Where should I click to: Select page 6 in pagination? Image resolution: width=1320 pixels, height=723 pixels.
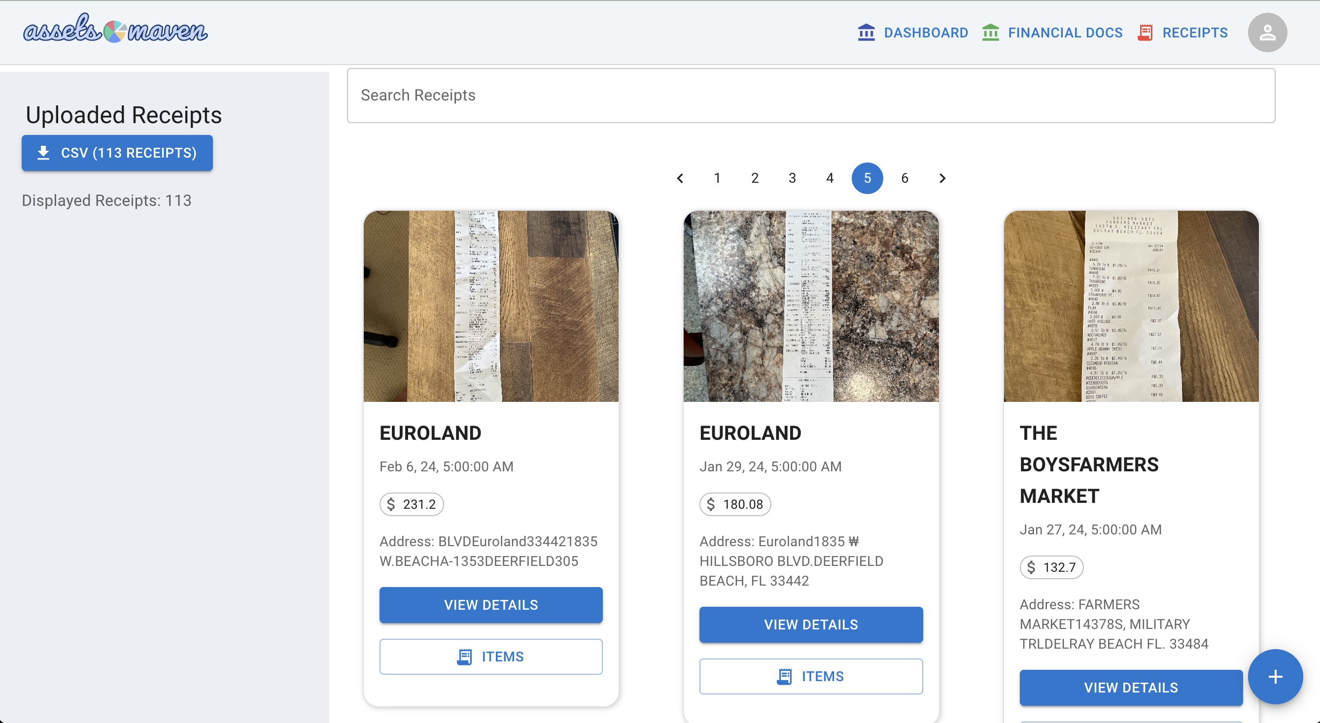[x=904, y=178]
